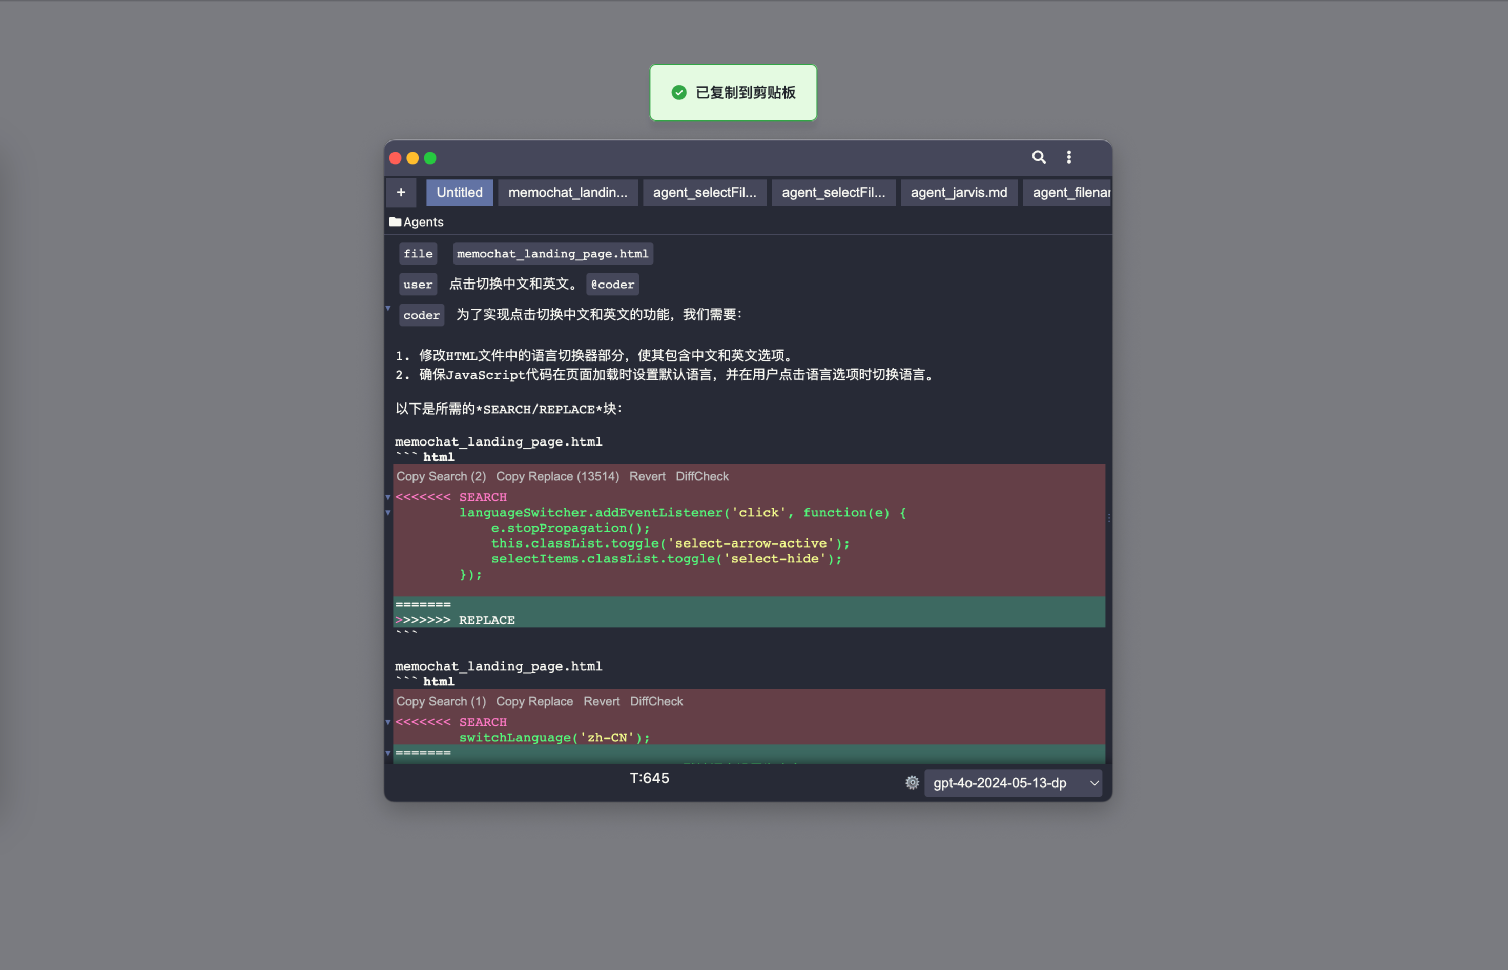Open the memochat_landin... tab
The height and width of the screenshot is (970, 1508).
click(568, 192)
